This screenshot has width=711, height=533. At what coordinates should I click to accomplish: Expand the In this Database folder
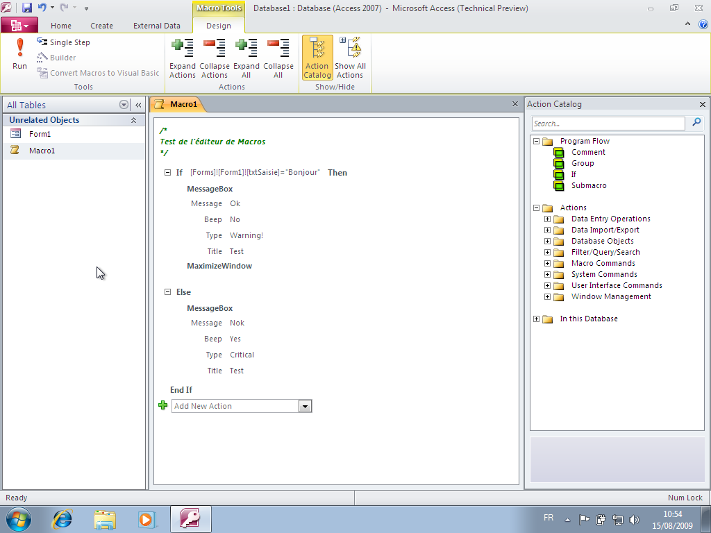537,319
